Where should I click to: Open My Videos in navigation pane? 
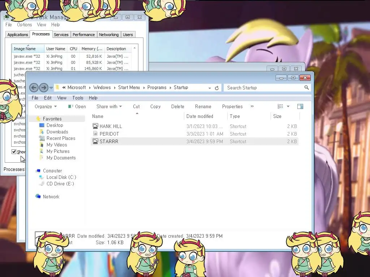pyautogui.click(x=57, y=145)
